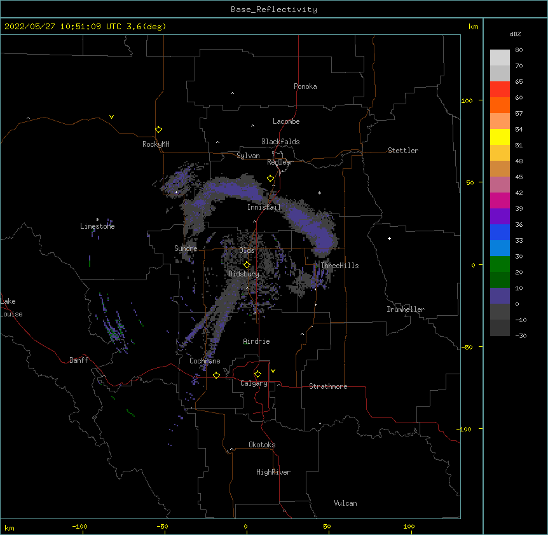Click the Ponoka city label
The image size is (548, 535).
[x=305, y=86]
